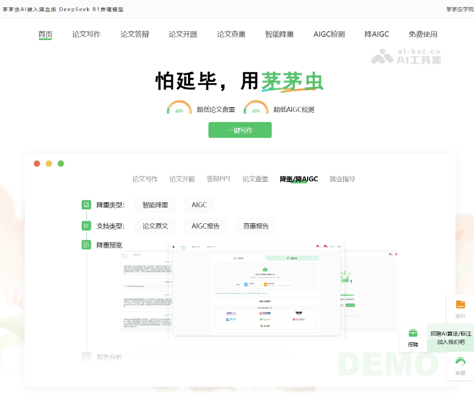Select AIGC报告 support type

(205, 226)
